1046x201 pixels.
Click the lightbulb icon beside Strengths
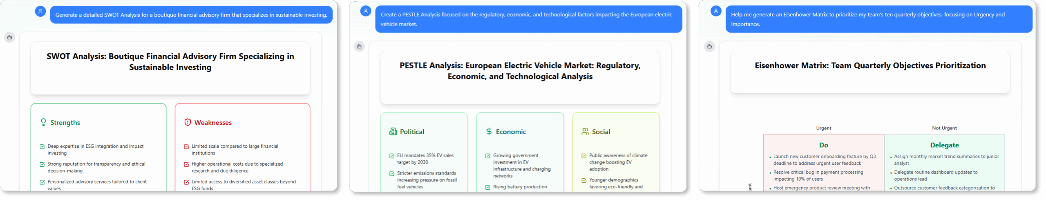coord(43,122)
